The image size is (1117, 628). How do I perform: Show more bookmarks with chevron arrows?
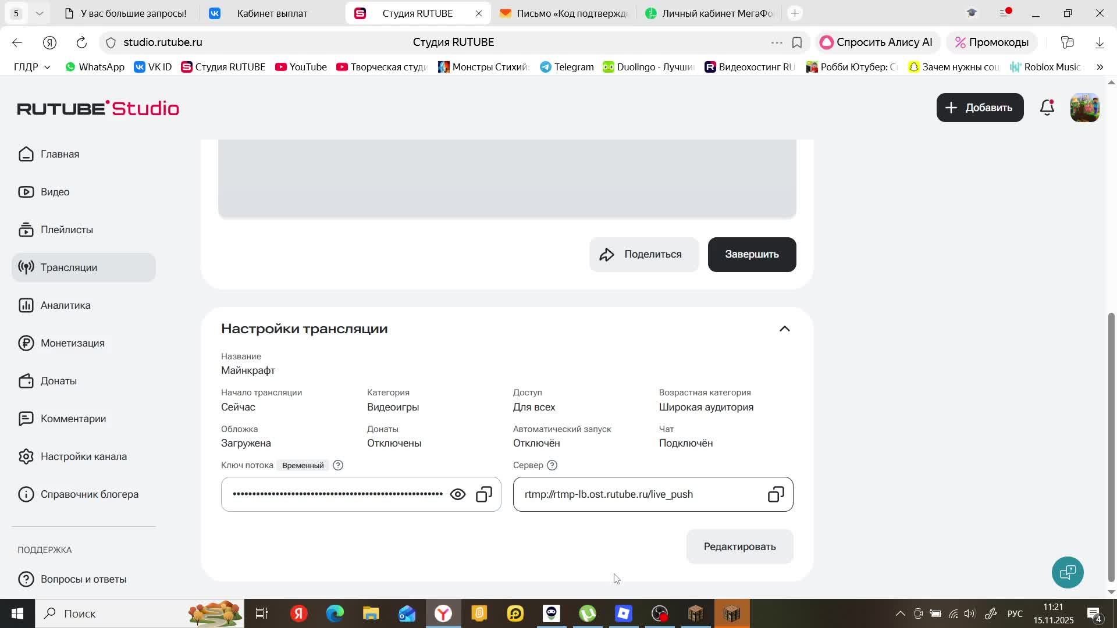coord(1100,67)
